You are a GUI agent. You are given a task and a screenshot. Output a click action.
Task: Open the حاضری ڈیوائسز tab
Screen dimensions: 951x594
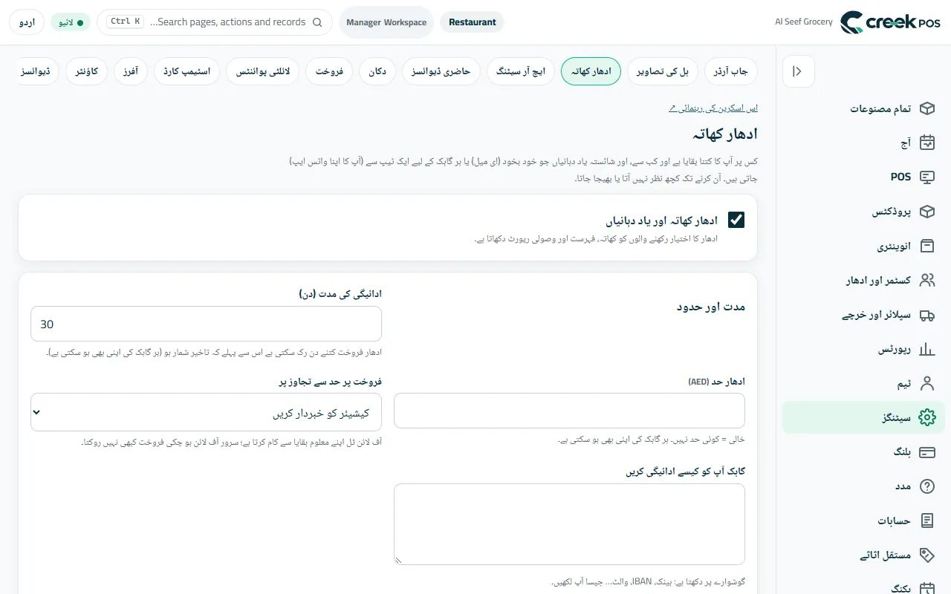click(441, 71)
